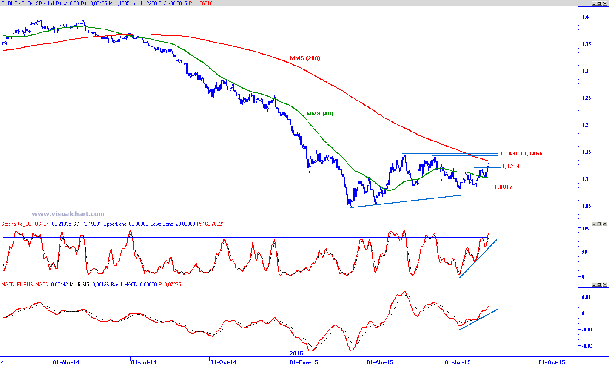609x365 pixels.
Task: Close the Stochastic_EURUS indicator pane
Action: [x=605, y=224]
